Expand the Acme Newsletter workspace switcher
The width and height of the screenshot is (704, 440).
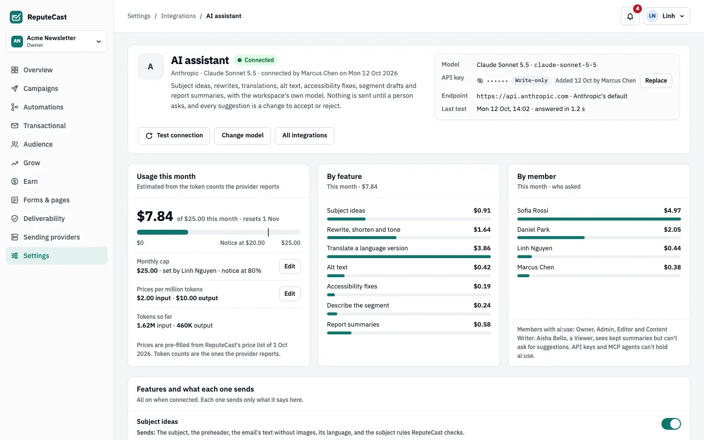(x=57, y=42)
